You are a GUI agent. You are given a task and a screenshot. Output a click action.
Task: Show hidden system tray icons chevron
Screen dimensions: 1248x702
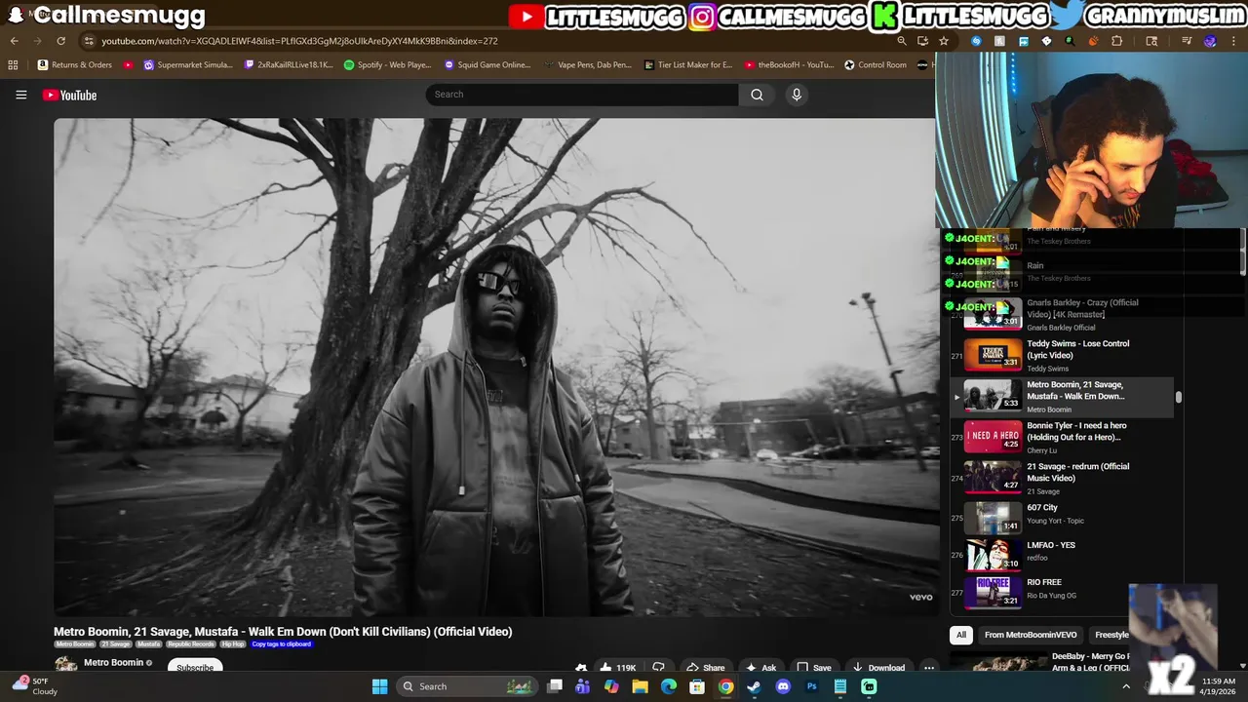coord(1126,686)
